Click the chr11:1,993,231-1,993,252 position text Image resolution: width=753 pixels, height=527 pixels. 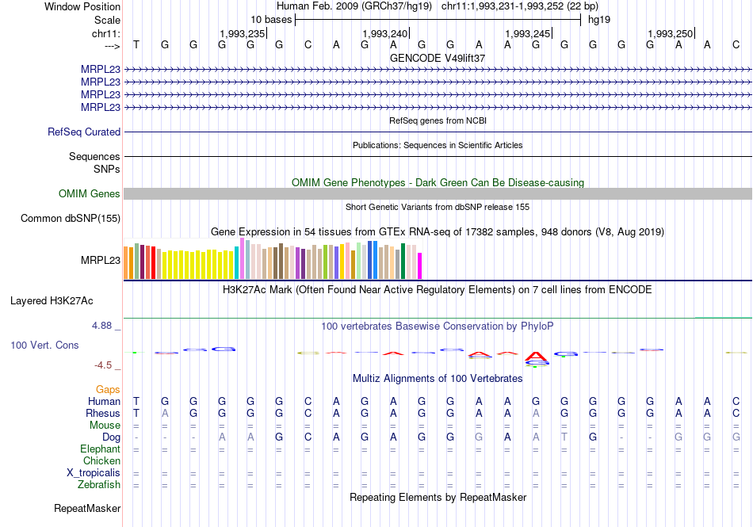pos(520,6)
